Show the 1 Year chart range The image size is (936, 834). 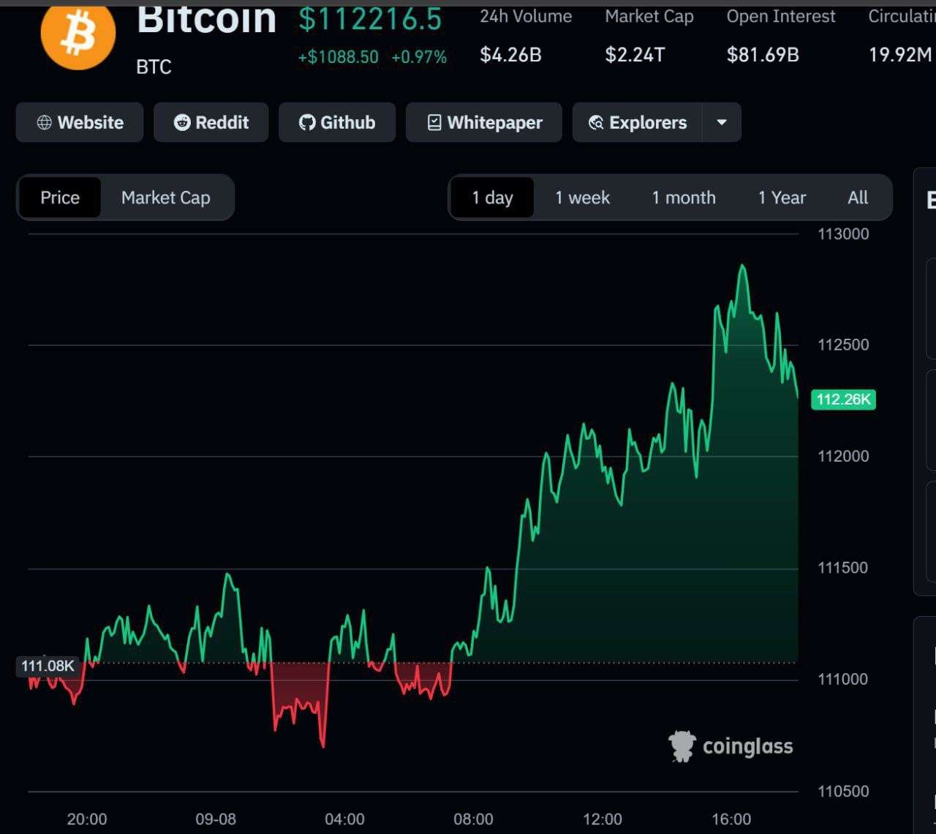782,198
